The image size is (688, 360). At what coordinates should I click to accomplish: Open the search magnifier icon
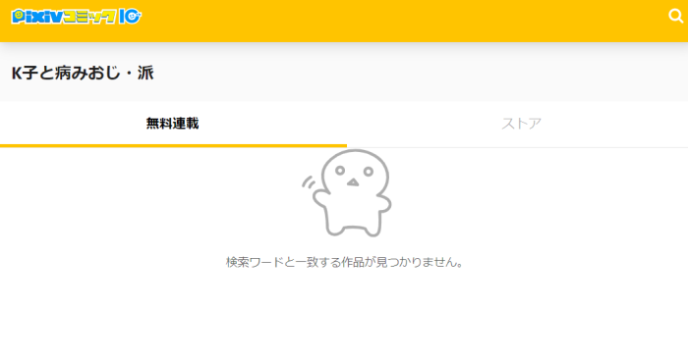(676, 17)
